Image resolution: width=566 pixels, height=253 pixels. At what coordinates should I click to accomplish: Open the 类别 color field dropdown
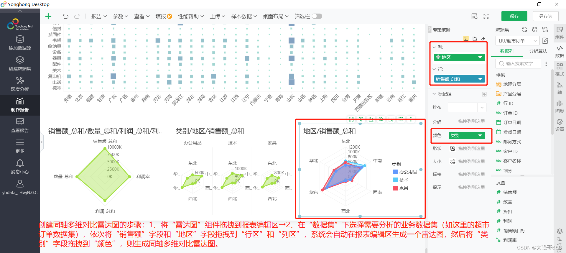(480, 135)
